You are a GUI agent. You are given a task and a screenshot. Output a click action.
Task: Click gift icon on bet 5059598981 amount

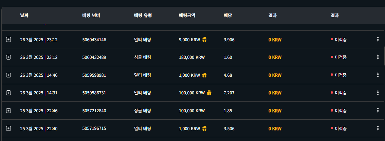(x=204, y=75)
